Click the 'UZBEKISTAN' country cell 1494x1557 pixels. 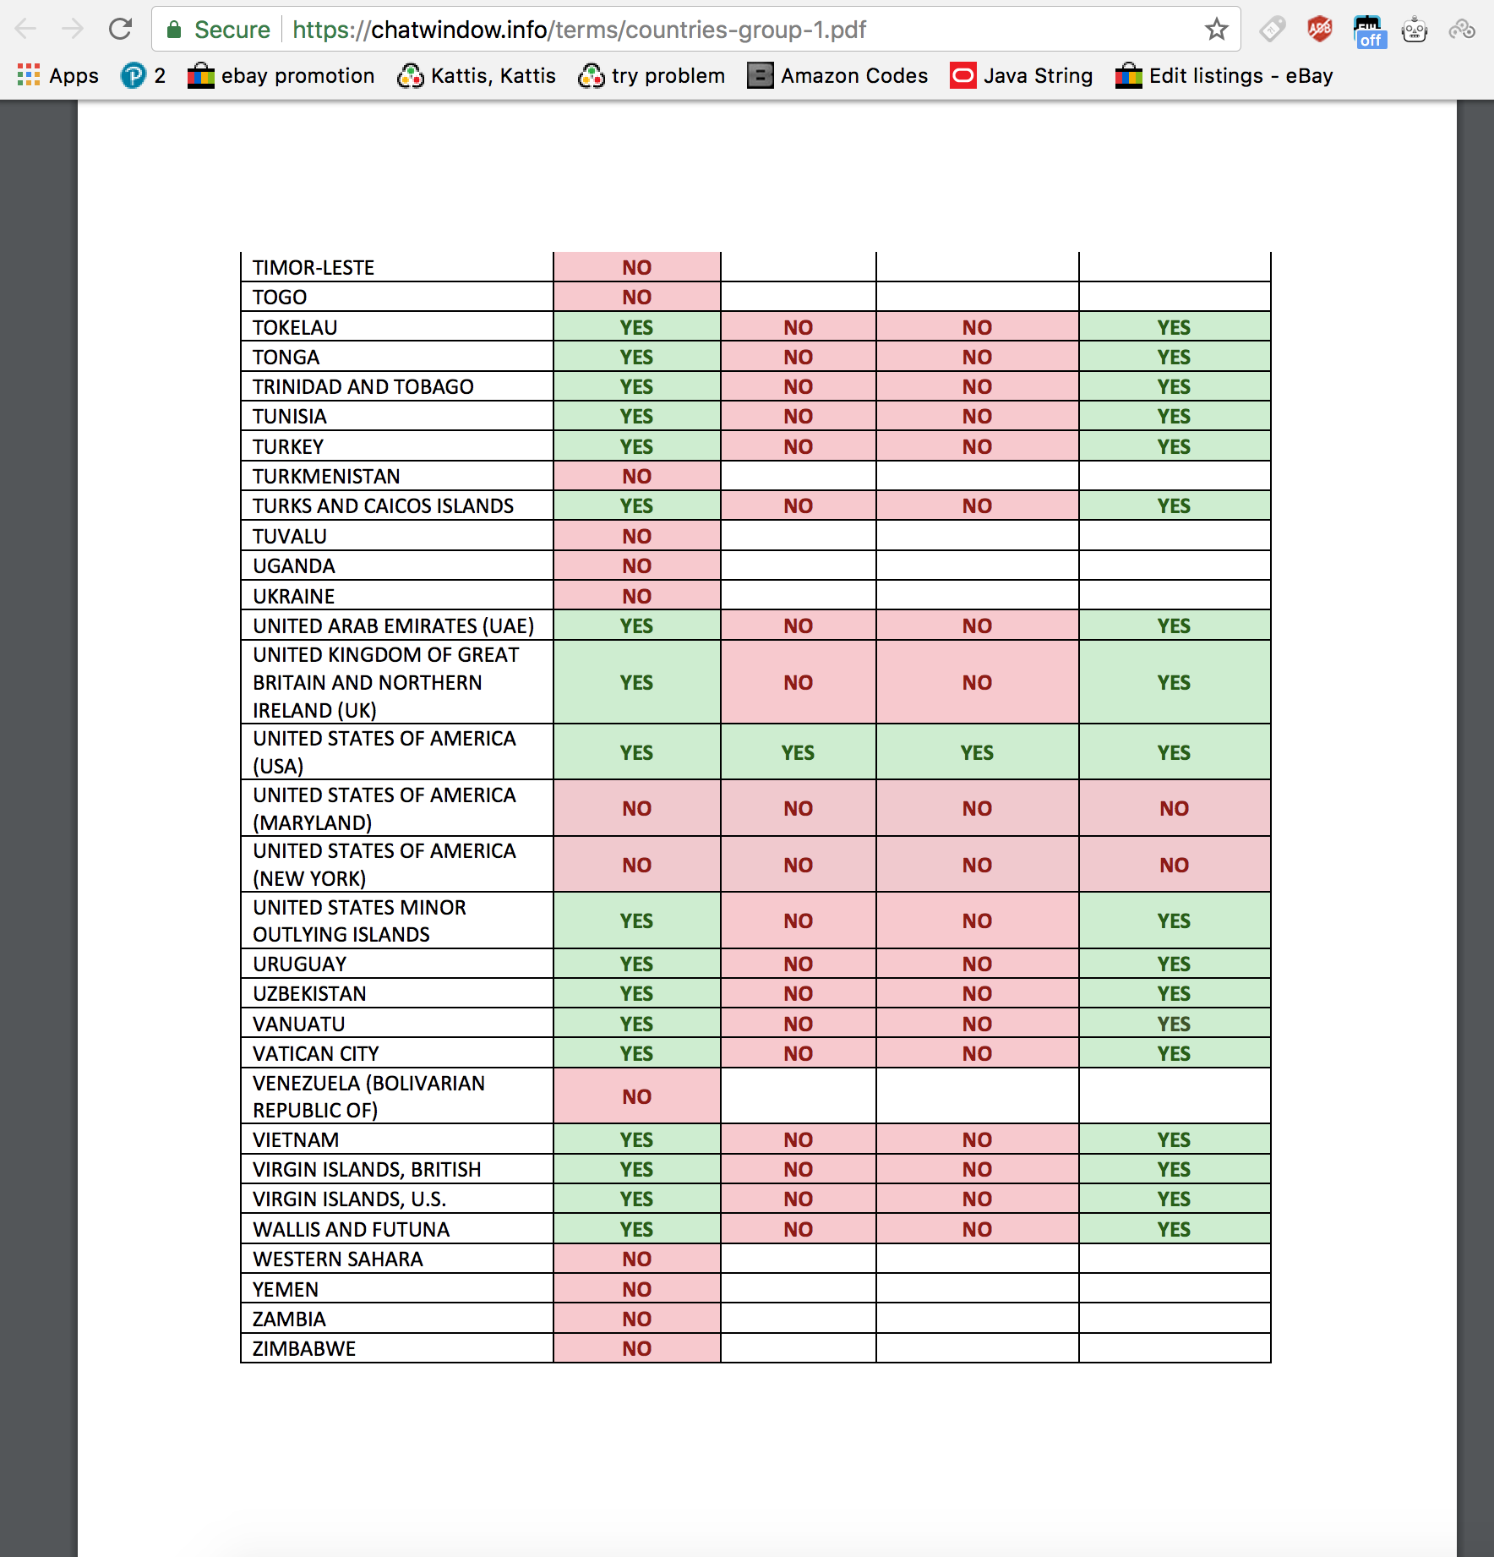pyautogui.click(x=397, y=993)
